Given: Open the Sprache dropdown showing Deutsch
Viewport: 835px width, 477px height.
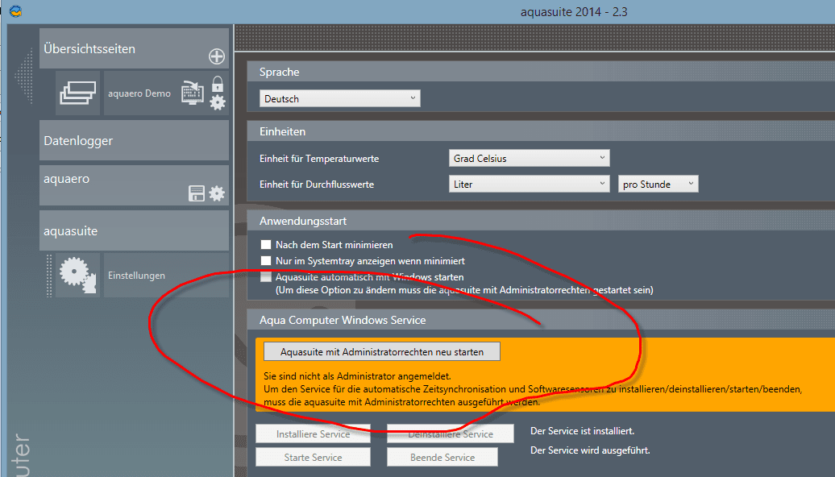Looking at the screenshot, I should pos(340,98).
